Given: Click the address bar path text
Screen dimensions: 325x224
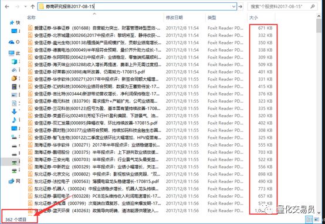Looking at the screenshot, I should point(70,7).
